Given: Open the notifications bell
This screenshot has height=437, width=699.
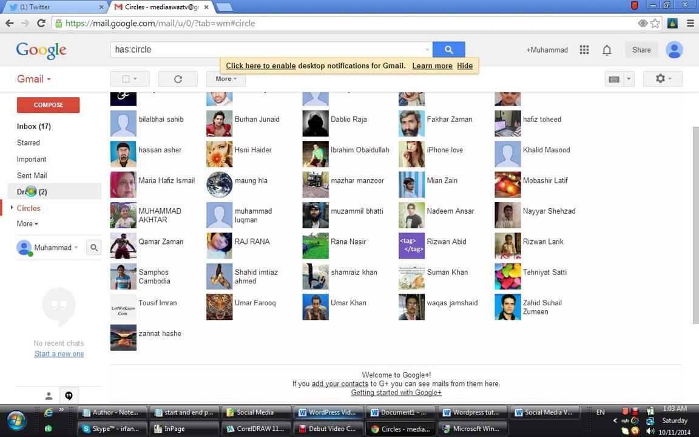Looking at the screenshot, I should click(607, 50).
